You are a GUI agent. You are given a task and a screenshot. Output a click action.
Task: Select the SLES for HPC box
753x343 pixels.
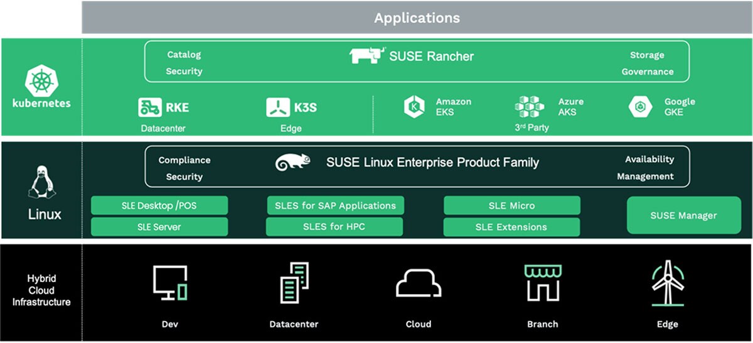click(335, 227)
